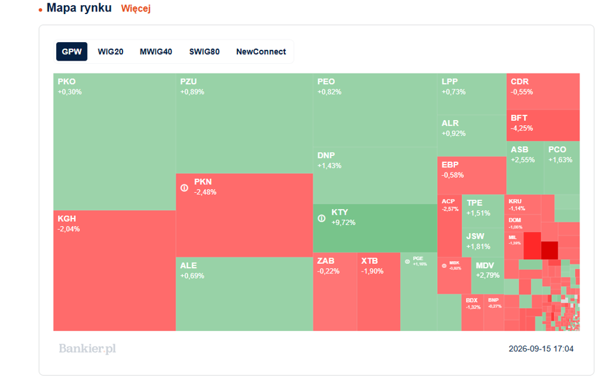Open the BFT tile showing -4,25%
The image size is (605, 382).
[543, 126]
